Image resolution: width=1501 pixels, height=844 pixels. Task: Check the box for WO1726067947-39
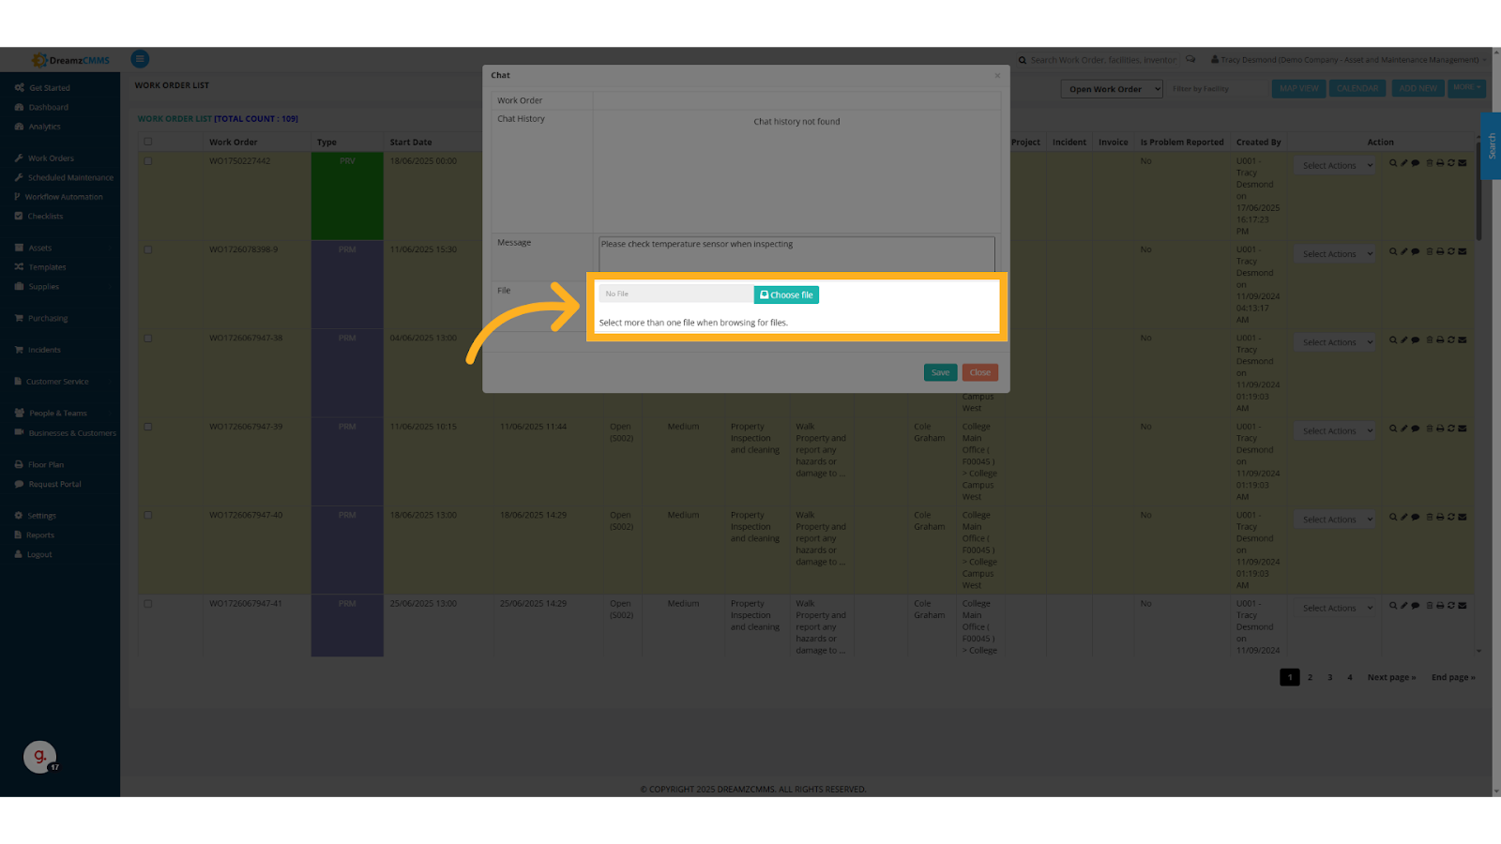click(147, 427)
